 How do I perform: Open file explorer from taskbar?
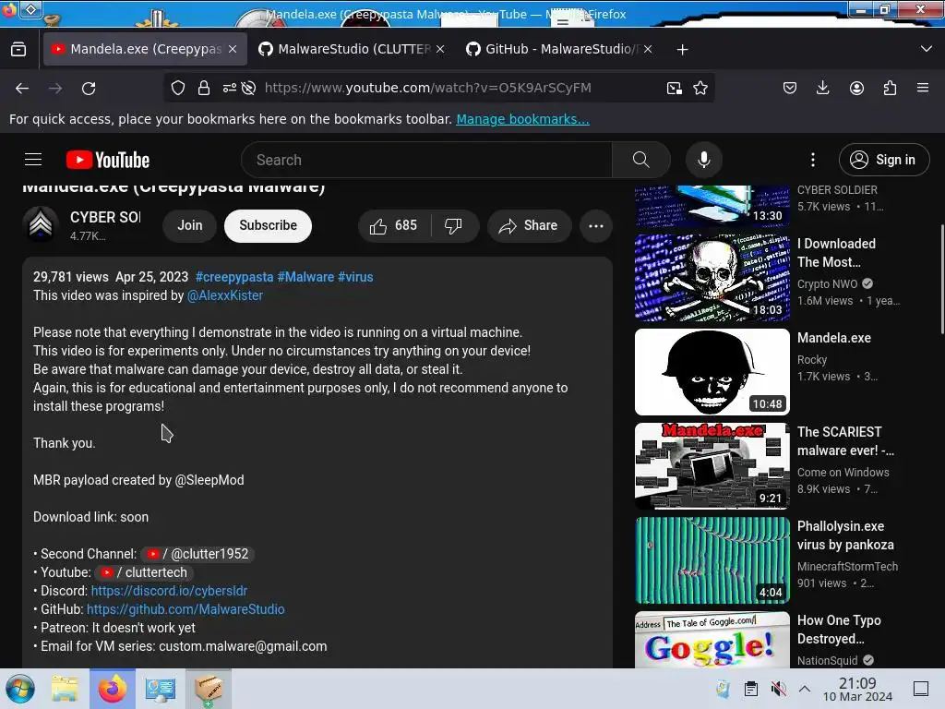click(x=65, y=689)
